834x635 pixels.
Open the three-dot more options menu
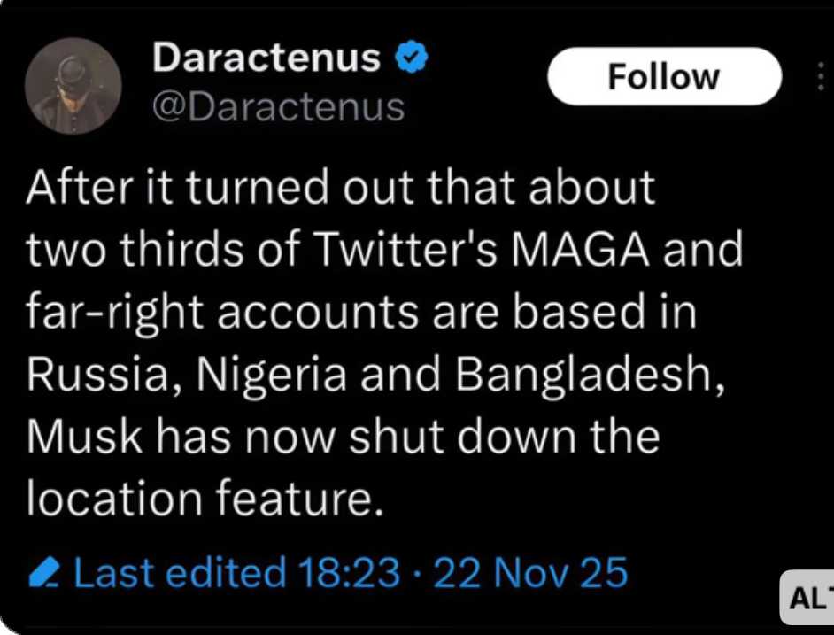click(x=822, y=76)
